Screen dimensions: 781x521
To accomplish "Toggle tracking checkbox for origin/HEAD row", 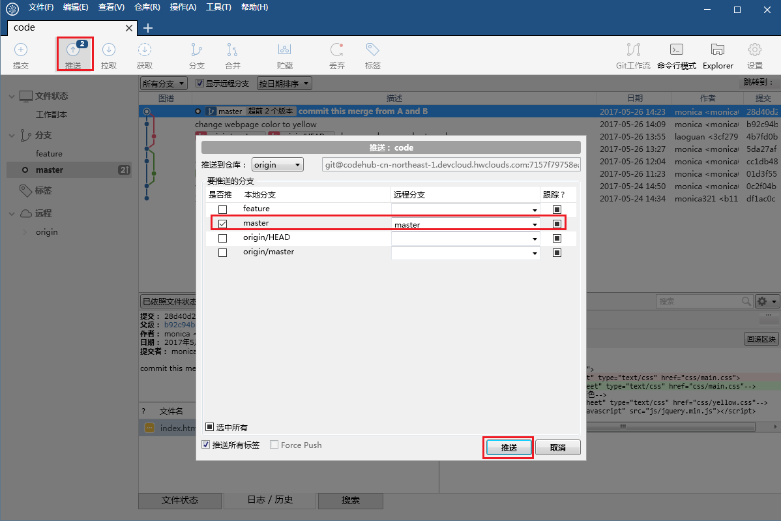I will pos(557,238).
